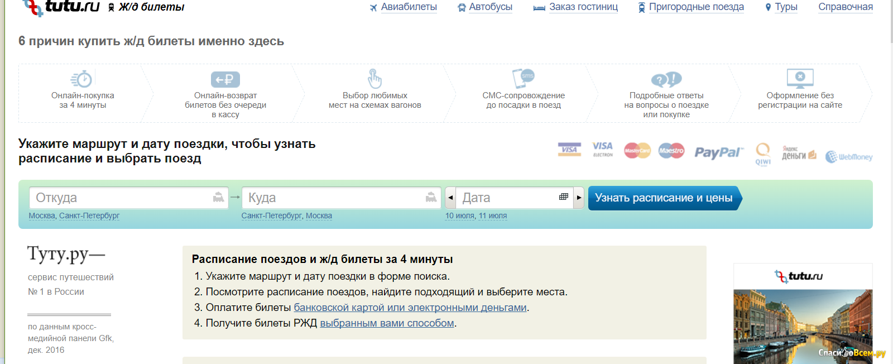893x364 pixels.
Task: Step date forward with right arrow
Action: (579, 198)
